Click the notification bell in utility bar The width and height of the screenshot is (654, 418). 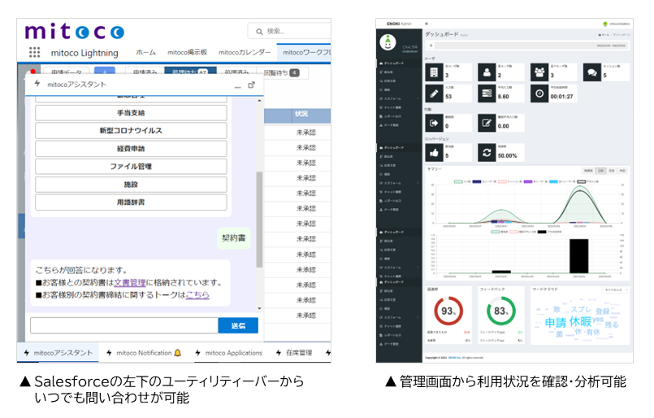click(178, 353)
